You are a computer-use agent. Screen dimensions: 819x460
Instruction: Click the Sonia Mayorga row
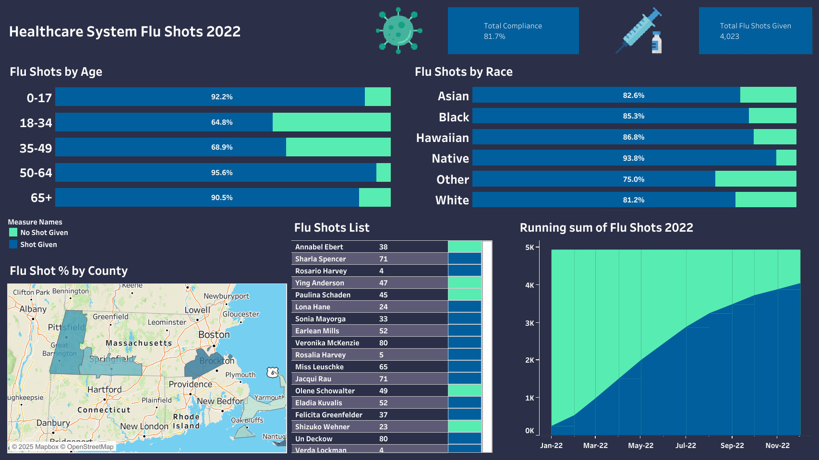pyautogui.click(x=386, y=318)
